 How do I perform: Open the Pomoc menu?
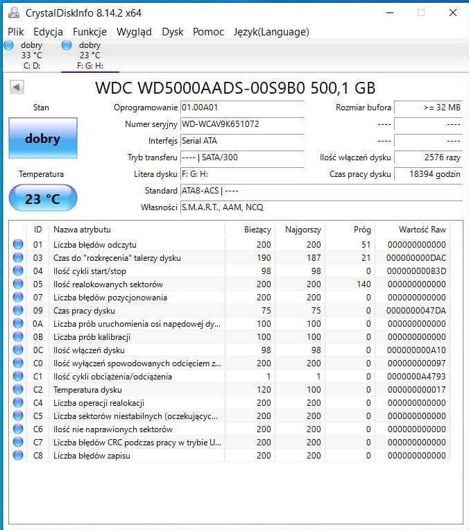[208, 32]
